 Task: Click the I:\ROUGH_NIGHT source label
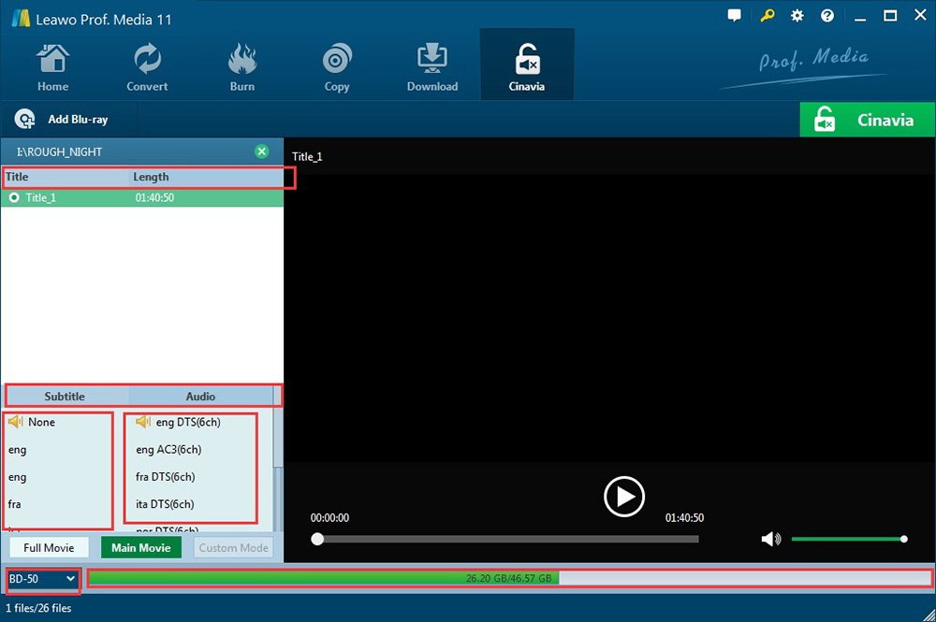(59, 152)
